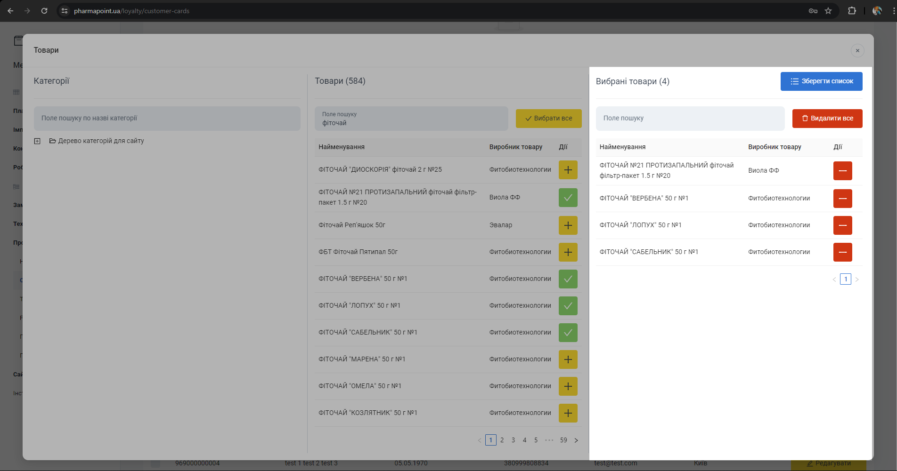Viewport: 897px width, 471px height.
Task: Add ФІТОЧАЙ "ДИОСКОРІЯ" with plus icon
Action: (x=568, y=170)
